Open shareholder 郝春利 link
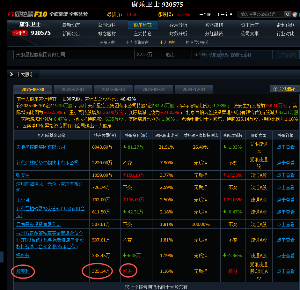 click(x=23, y=271)
